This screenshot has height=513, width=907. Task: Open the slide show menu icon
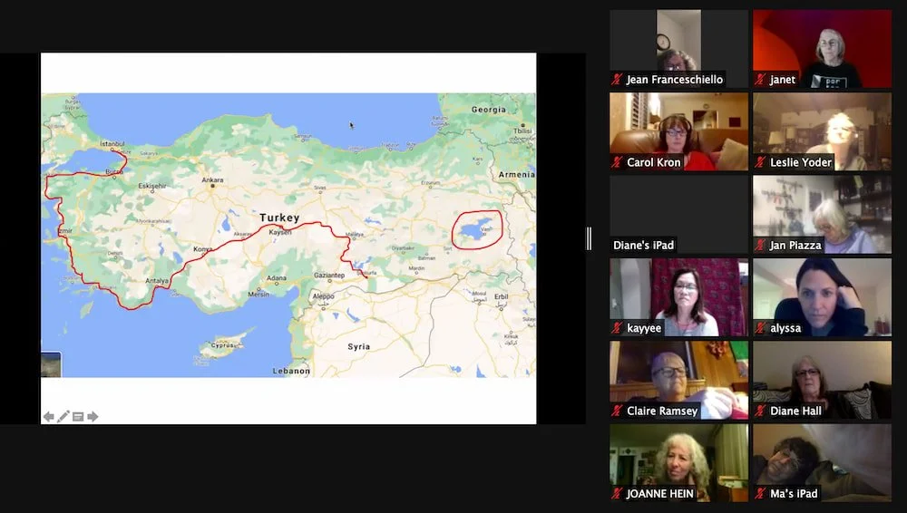pyautogui.click(x=78, y=416)
